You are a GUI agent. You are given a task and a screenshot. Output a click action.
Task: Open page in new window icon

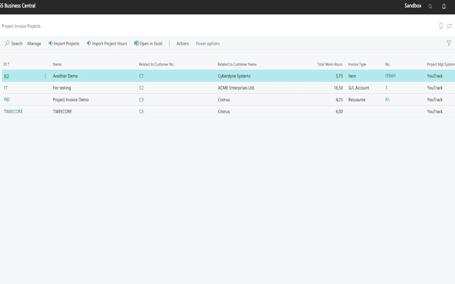point(449,26)
